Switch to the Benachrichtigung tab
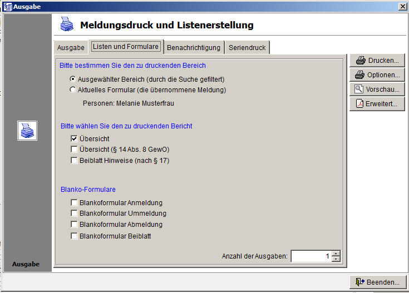This screenshot has width=409, height=293. (194, 48)
